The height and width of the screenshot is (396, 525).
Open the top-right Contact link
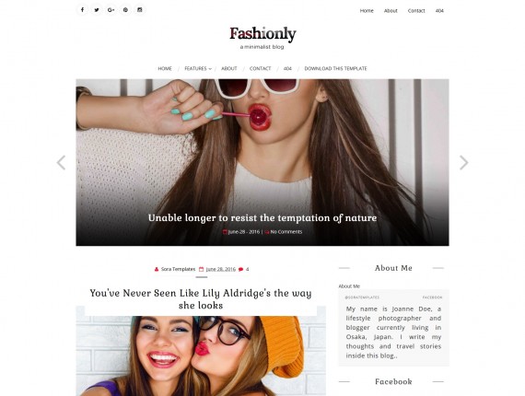[x=416, y=11]
